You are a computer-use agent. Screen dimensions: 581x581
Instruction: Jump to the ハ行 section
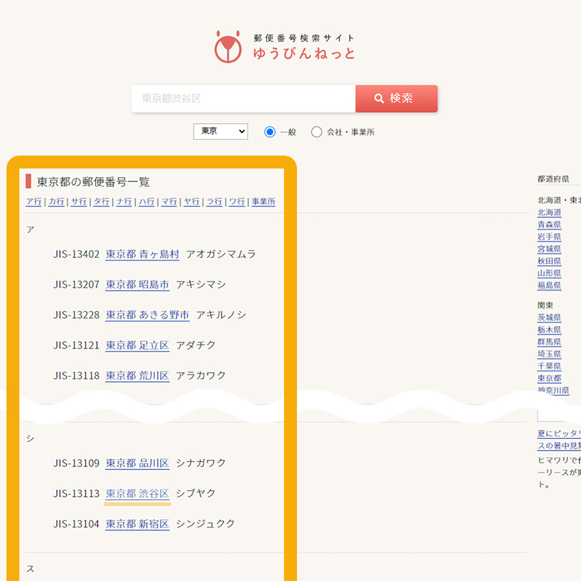click(x=147, y=201)
